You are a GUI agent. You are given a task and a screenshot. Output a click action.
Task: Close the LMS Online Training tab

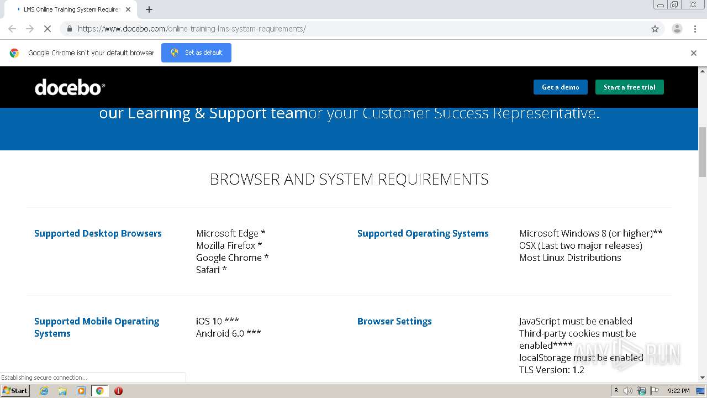128,9
